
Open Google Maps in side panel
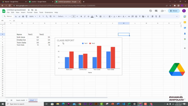click(185, 39)
